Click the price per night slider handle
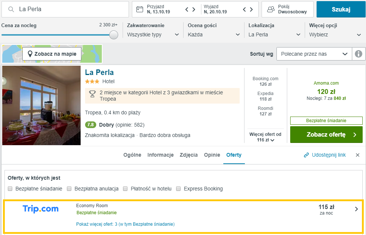Screen dimensions: 366x235 point(114,35)
